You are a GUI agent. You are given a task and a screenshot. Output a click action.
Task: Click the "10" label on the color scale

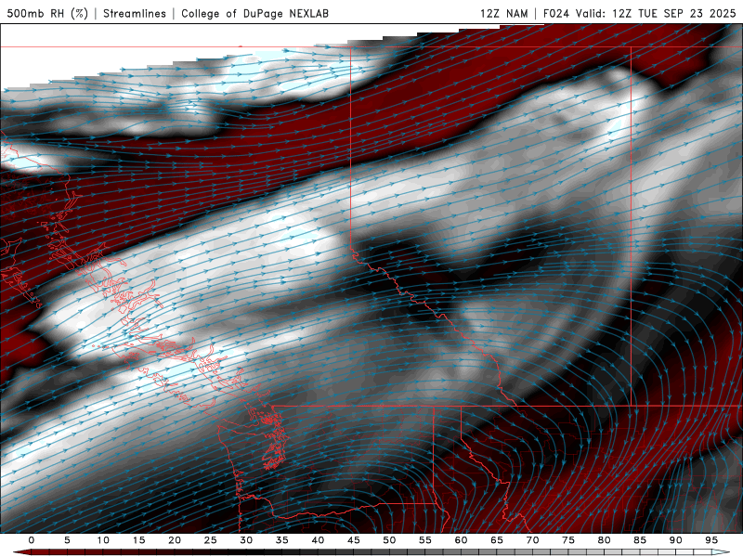tap(103, 540)
